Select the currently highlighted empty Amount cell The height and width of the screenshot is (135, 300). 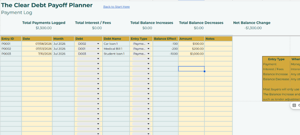coord(191,69)
